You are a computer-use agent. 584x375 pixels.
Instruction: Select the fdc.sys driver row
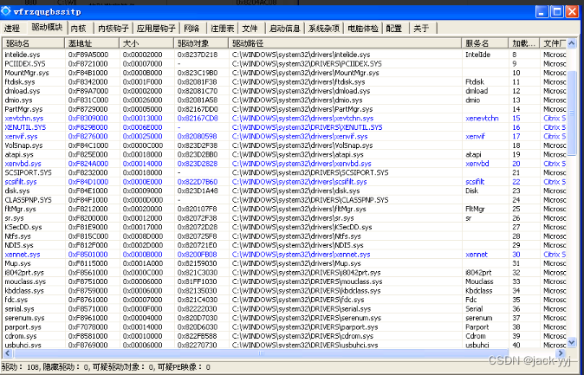[285, 300]
